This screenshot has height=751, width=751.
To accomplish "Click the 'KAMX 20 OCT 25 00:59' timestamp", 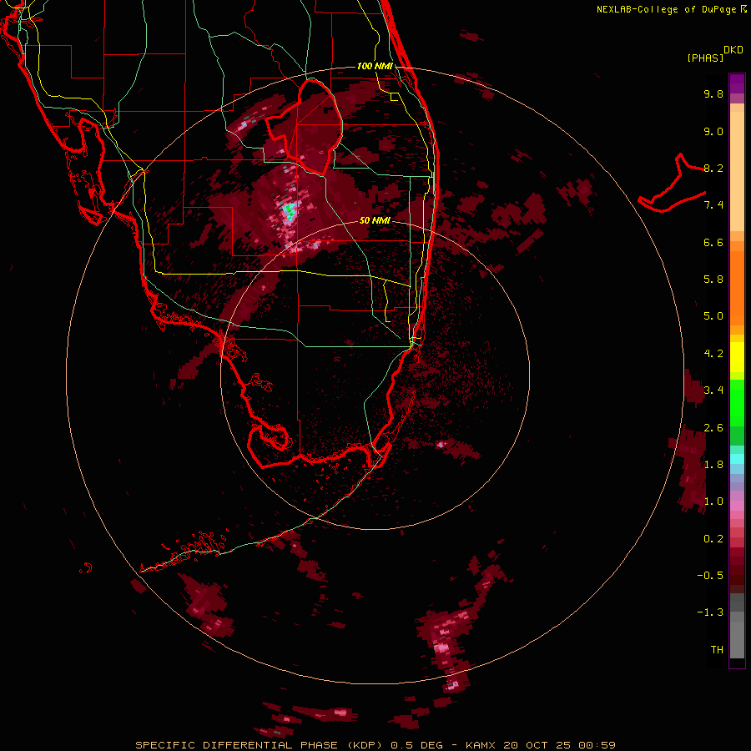I will (x=540, y=745).
